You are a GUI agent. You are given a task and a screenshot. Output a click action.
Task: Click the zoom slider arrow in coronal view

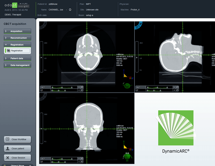(x=41, y=129)
